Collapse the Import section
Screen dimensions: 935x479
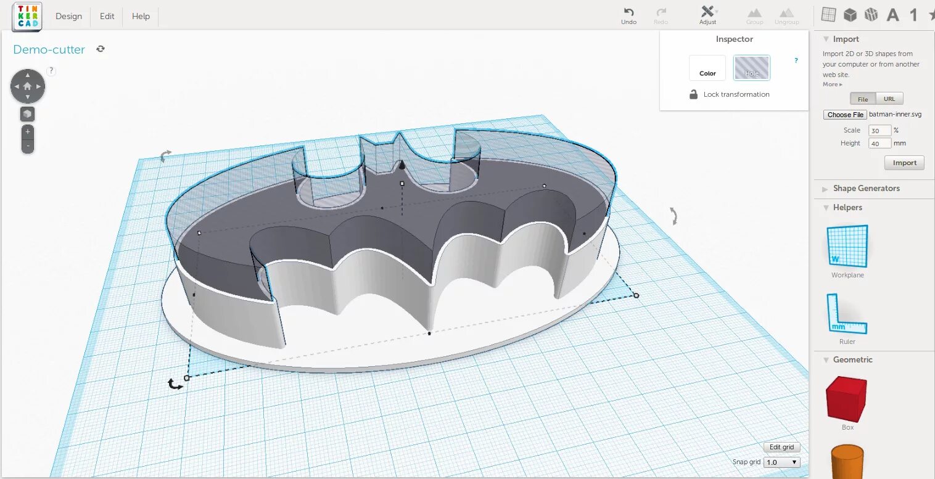click(x=825, y=39)
